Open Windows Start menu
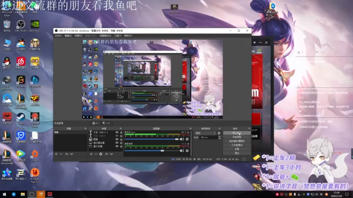 (4, 194)
